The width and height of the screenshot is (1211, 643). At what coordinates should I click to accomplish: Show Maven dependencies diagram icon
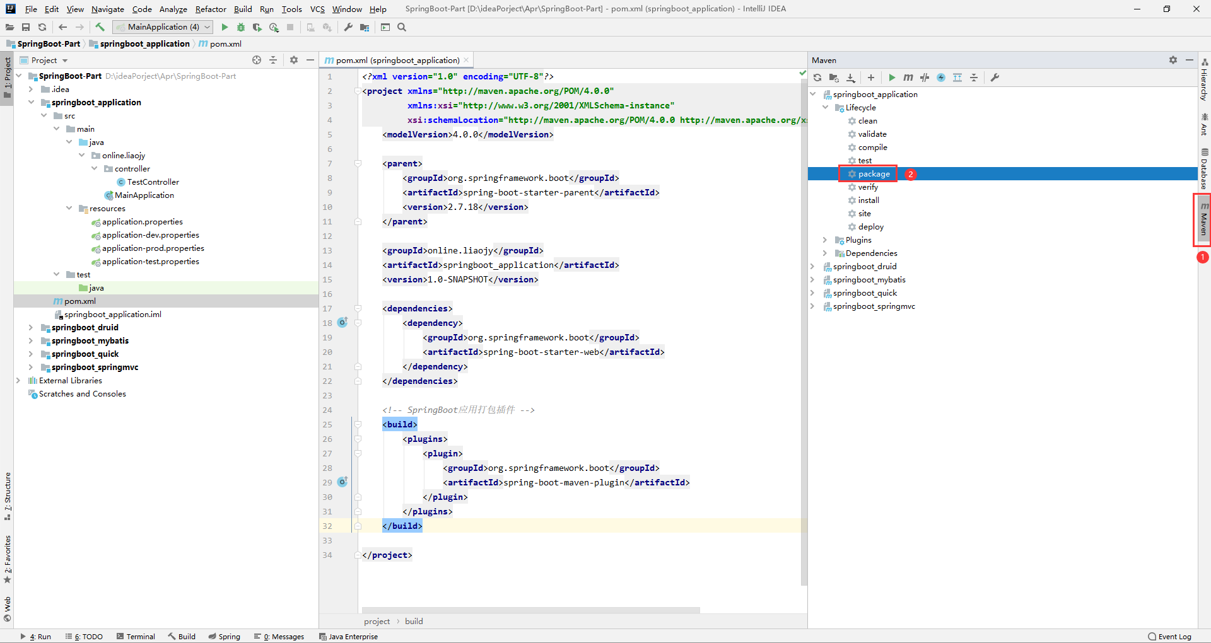957,78
